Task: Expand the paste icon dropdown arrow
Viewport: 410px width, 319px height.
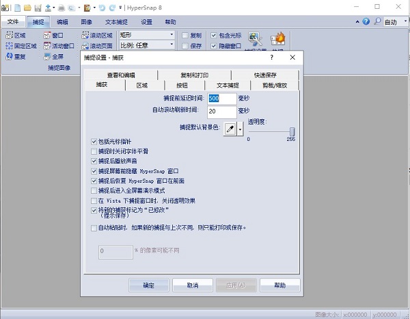Action: click(94, 8)
